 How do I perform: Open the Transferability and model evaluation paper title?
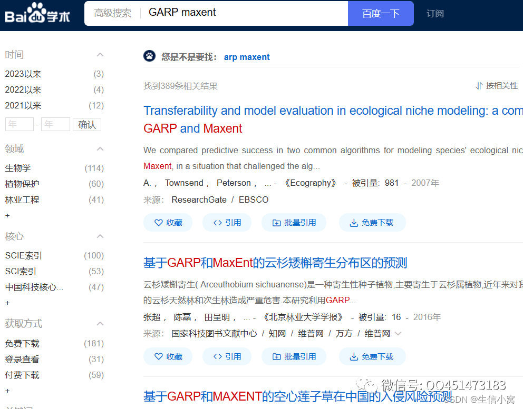333,119
